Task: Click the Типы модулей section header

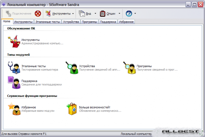Action: [x=18, y=55]
